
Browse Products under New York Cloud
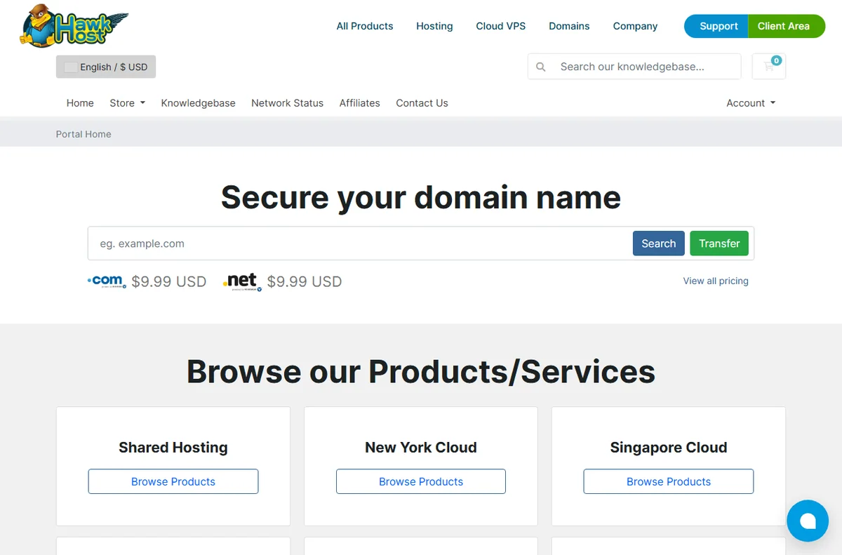click(x=421, y=481)
